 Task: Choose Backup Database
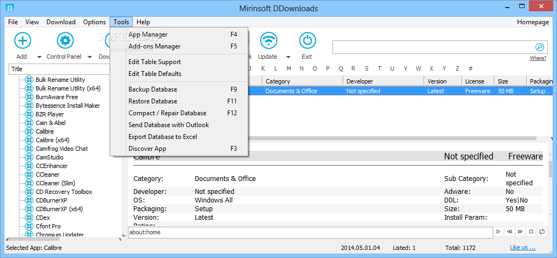tap(179, 89)
